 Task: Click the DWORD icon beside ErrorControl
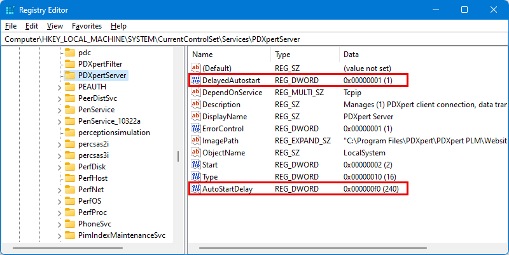(x=196, y=129)
